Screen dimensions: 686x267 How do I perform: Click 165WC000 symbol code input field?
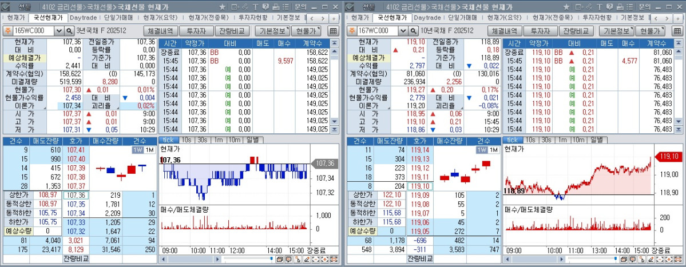pyautogui.click(x=34, y=31)
